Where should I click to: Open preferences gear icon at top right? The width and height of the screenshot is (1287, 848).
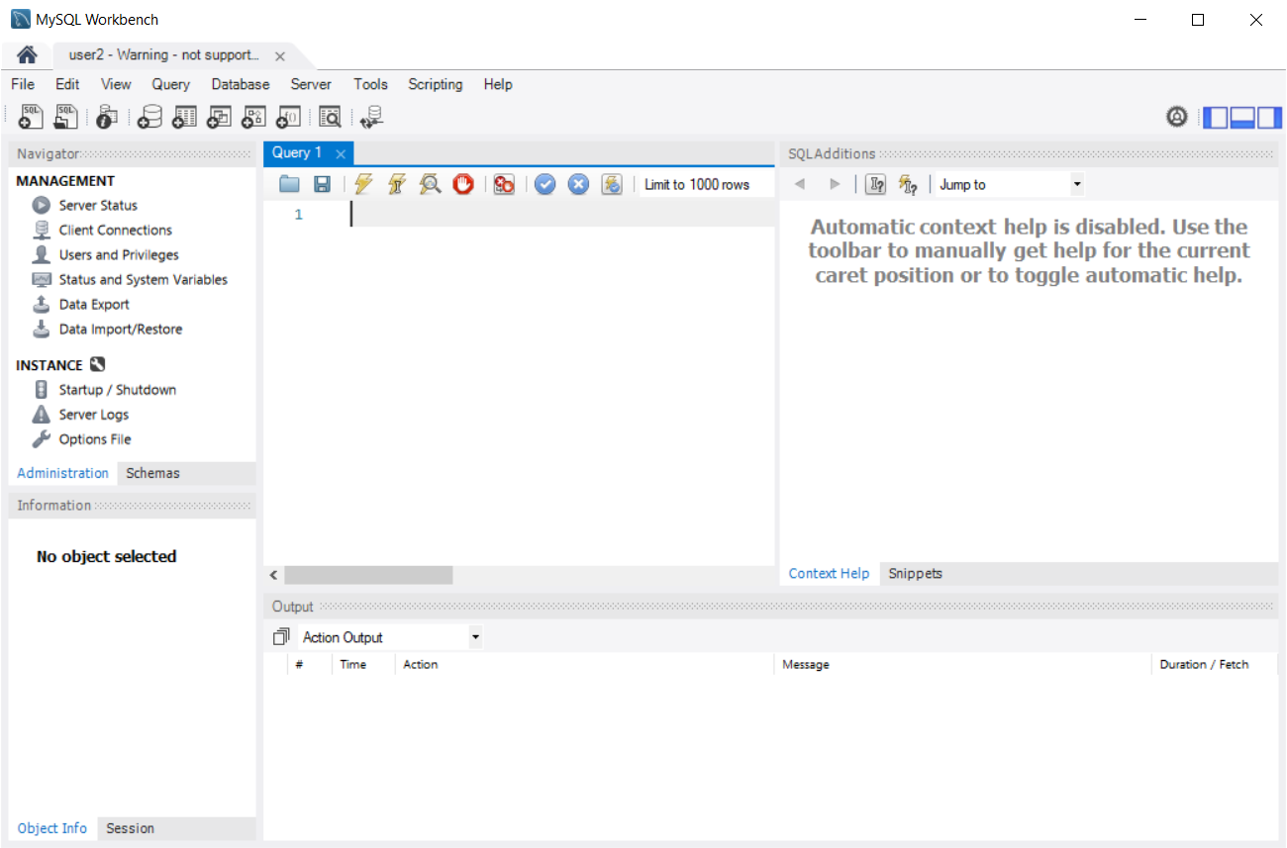1176,117
